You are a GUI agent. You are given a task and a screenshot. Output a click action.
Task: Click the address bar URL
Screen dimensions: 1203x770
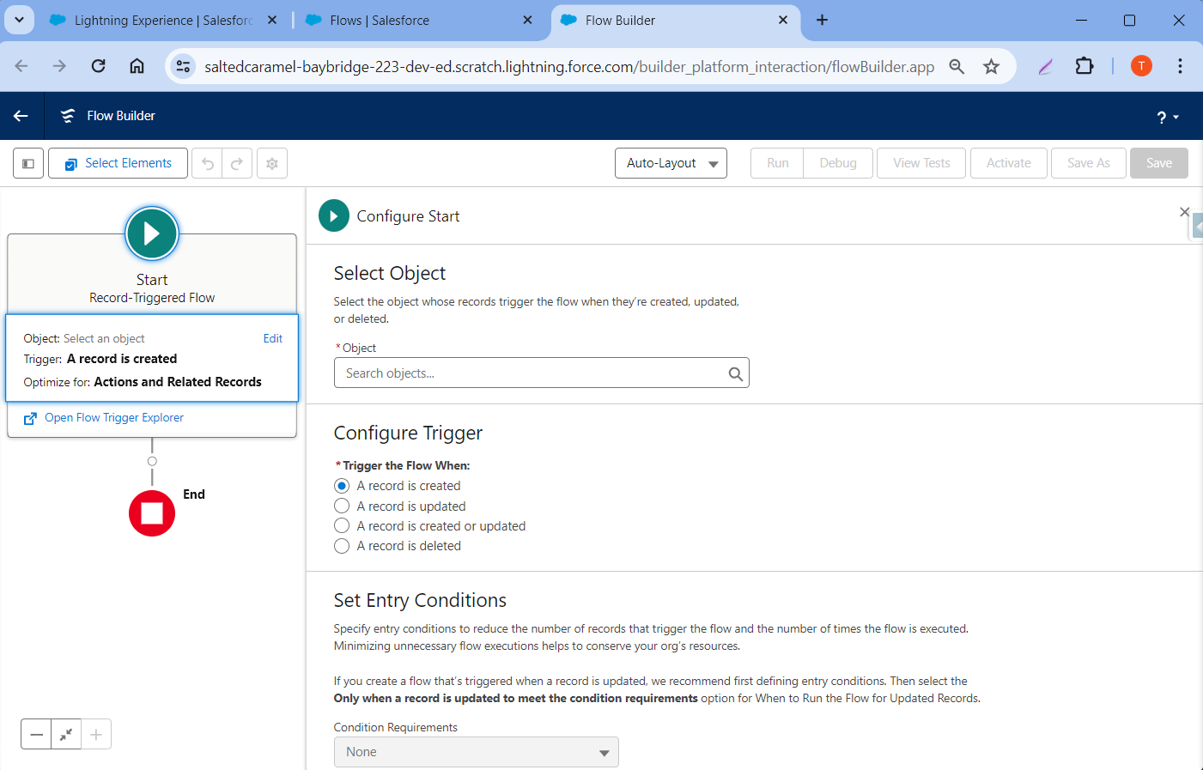(x=569, y=66)
